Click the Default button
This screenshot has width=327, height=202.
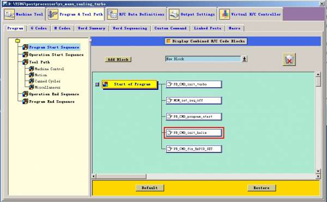pyautogui.click(x=150, y=188)
